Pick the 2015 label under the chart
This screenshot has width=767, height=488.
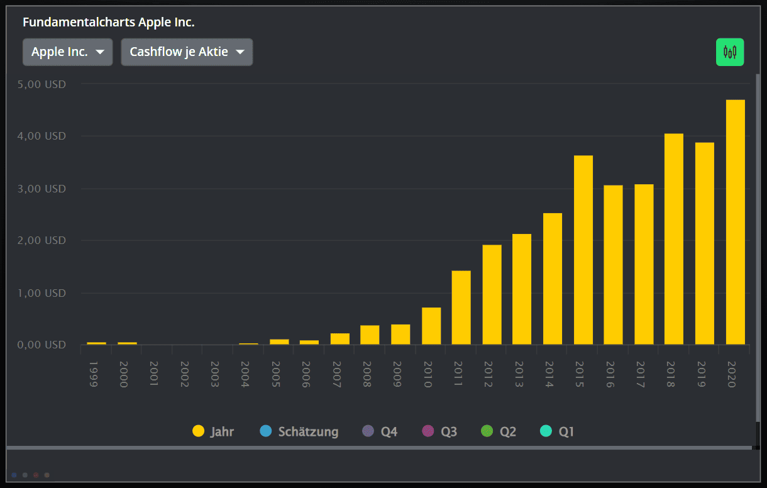click(x=580, y=374)
